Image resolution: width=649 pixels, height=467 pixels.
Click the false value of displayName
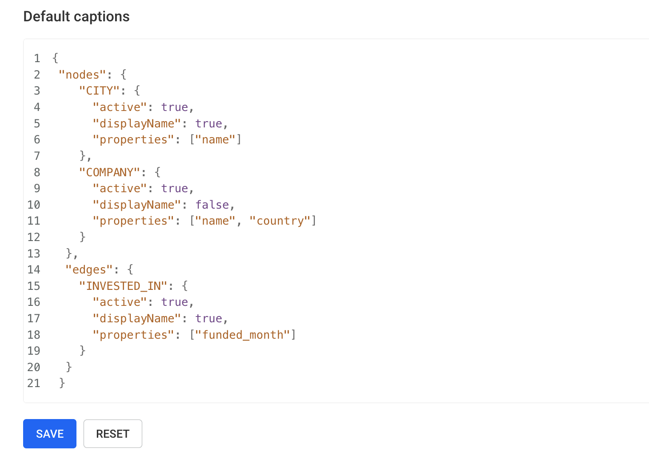click(x=212, y=205)
